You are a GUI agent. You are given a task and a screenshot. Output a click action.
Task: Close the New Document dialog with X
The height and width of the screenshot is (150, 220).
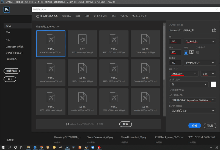click(x=217, y=9)
